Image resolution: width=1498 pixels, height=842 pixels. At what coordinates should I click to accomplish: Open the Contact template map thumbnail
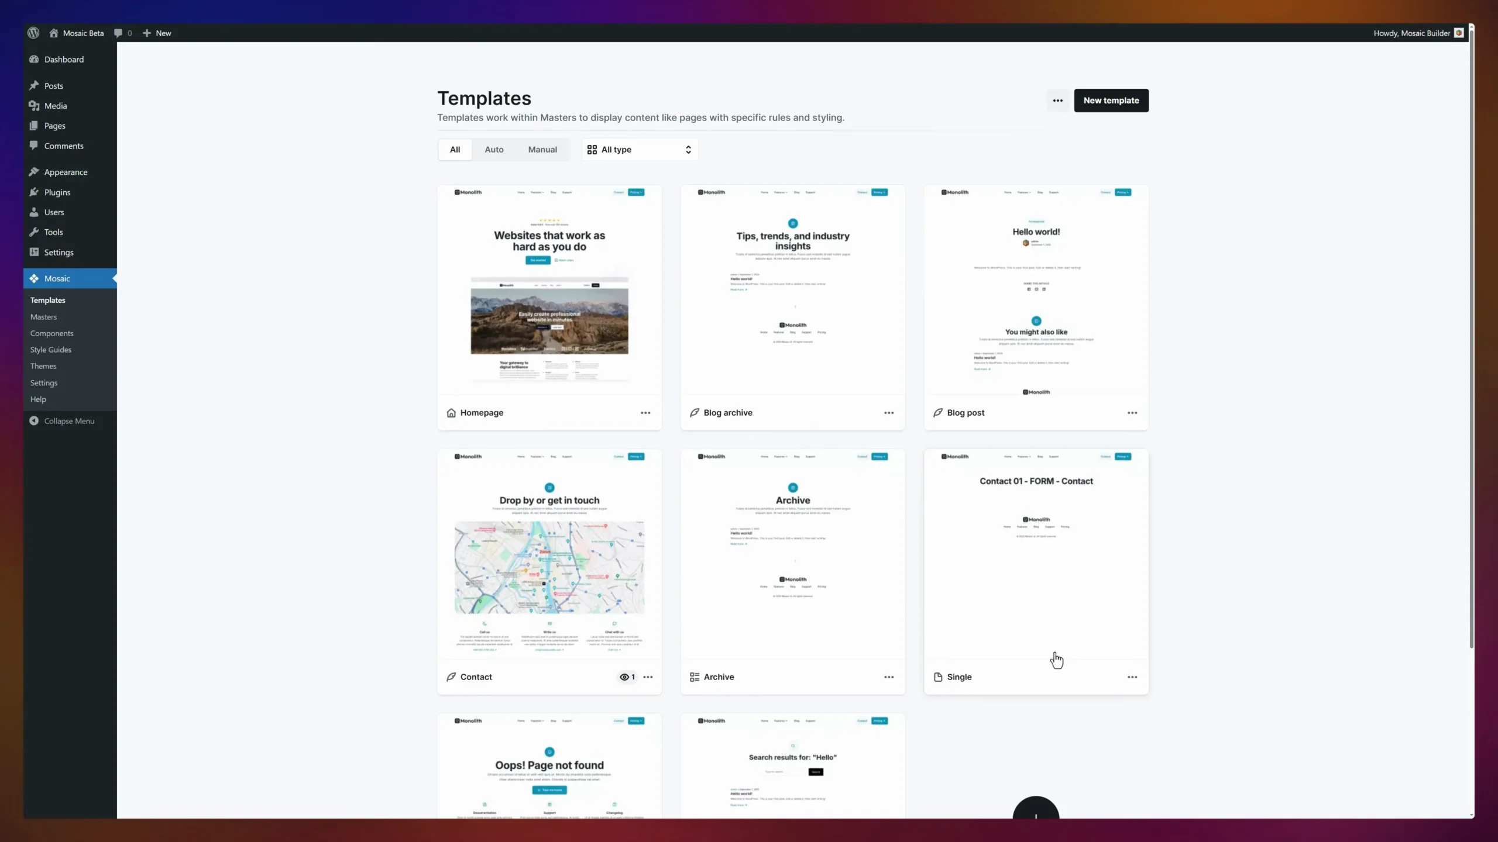tap(549, 567)
